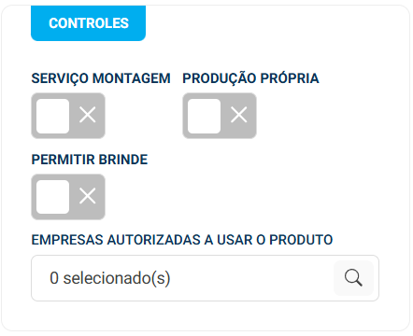Select the CONTROLES tab
This screenshot has width=413, height=336.
[88, 23]
